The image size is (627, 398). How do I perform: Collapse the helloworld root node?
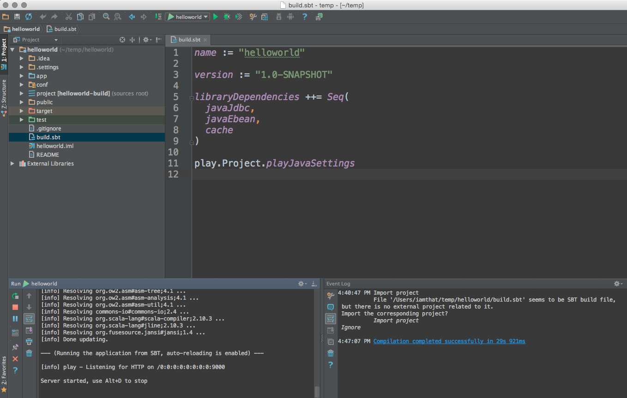(12, 50)
